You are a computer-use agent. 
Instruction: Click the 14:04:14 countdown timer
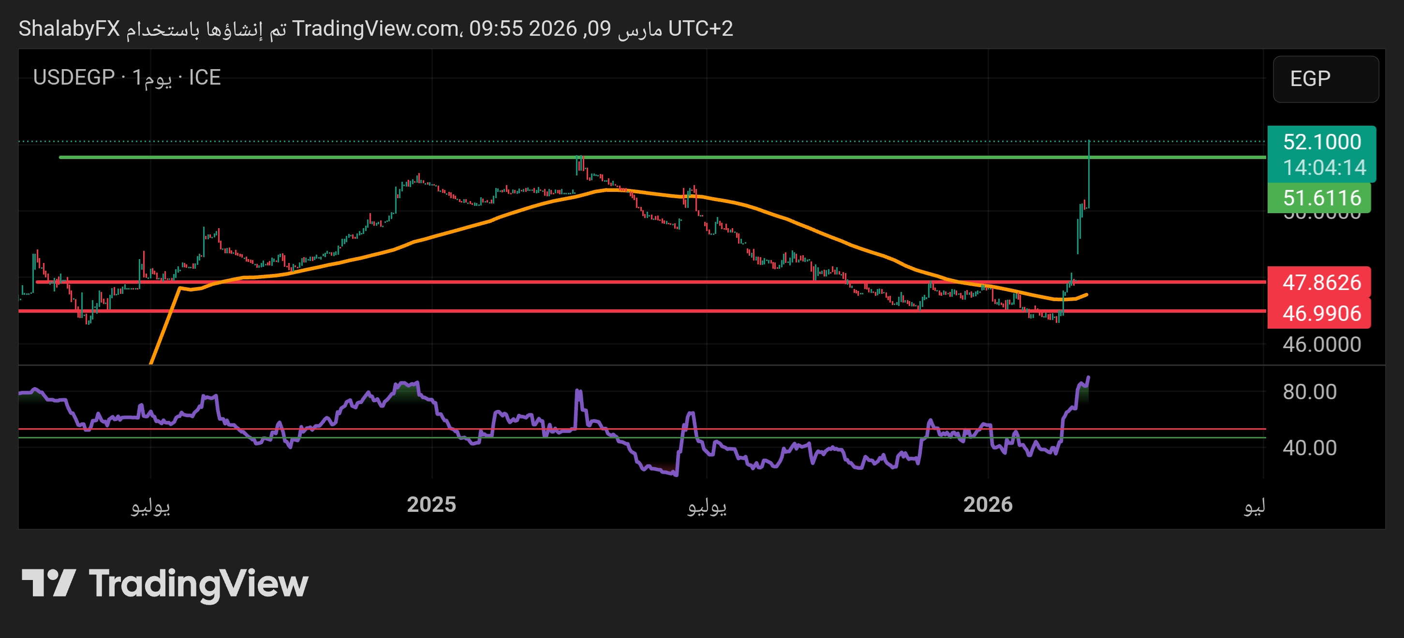pyautogui.click(x=1324, y=167)
